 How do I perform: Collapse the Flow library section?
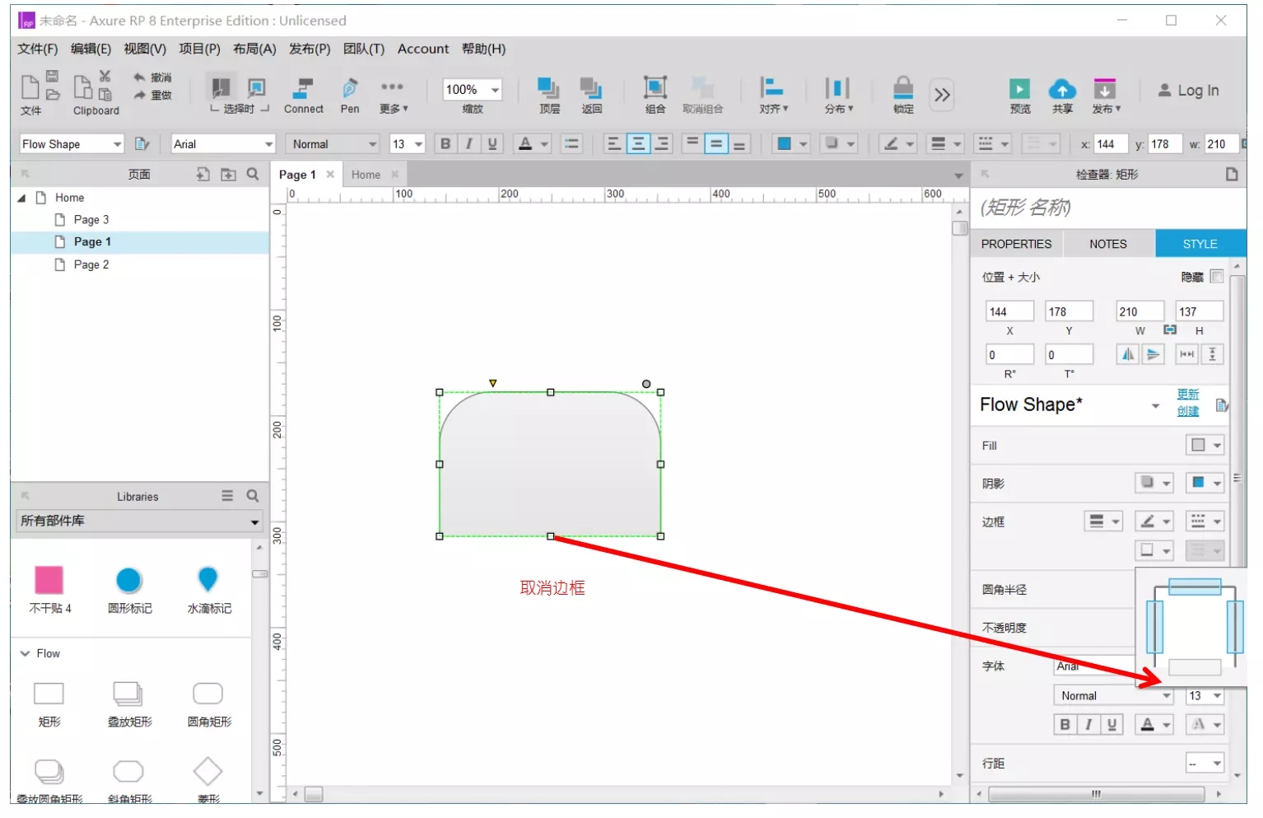point(26,653)
